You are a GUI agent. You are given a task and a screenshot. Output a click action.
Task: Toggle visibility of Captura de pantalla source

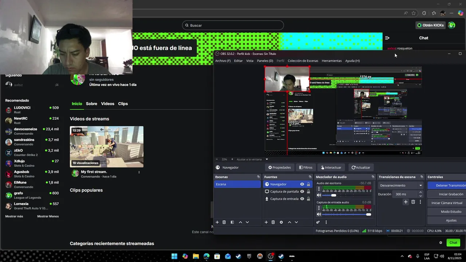point(302,192)
